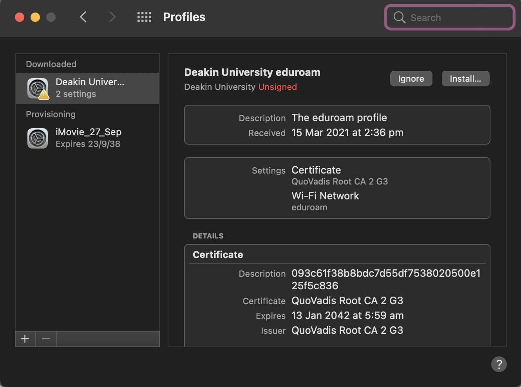Click the certificate description hash value
The height and width of the screenshot is (387, 521).
386,279
